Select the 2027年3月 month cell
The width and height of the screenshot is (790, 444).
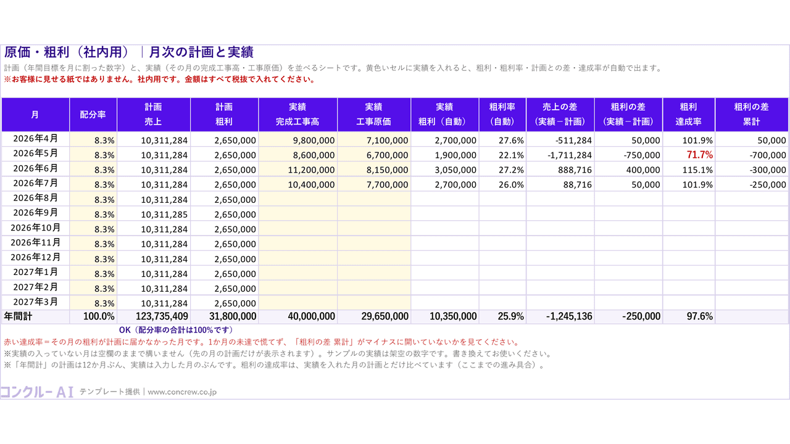[35, 302]
